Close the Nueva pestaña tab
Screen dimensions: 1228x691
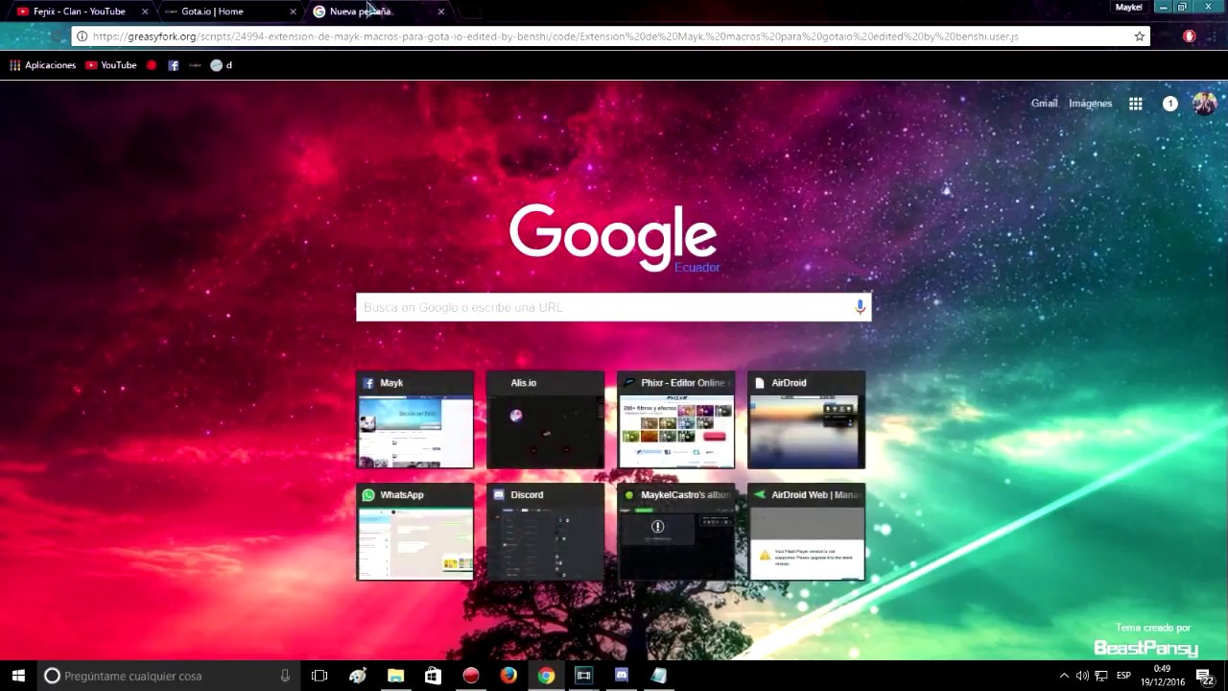(x=440, y=12)
